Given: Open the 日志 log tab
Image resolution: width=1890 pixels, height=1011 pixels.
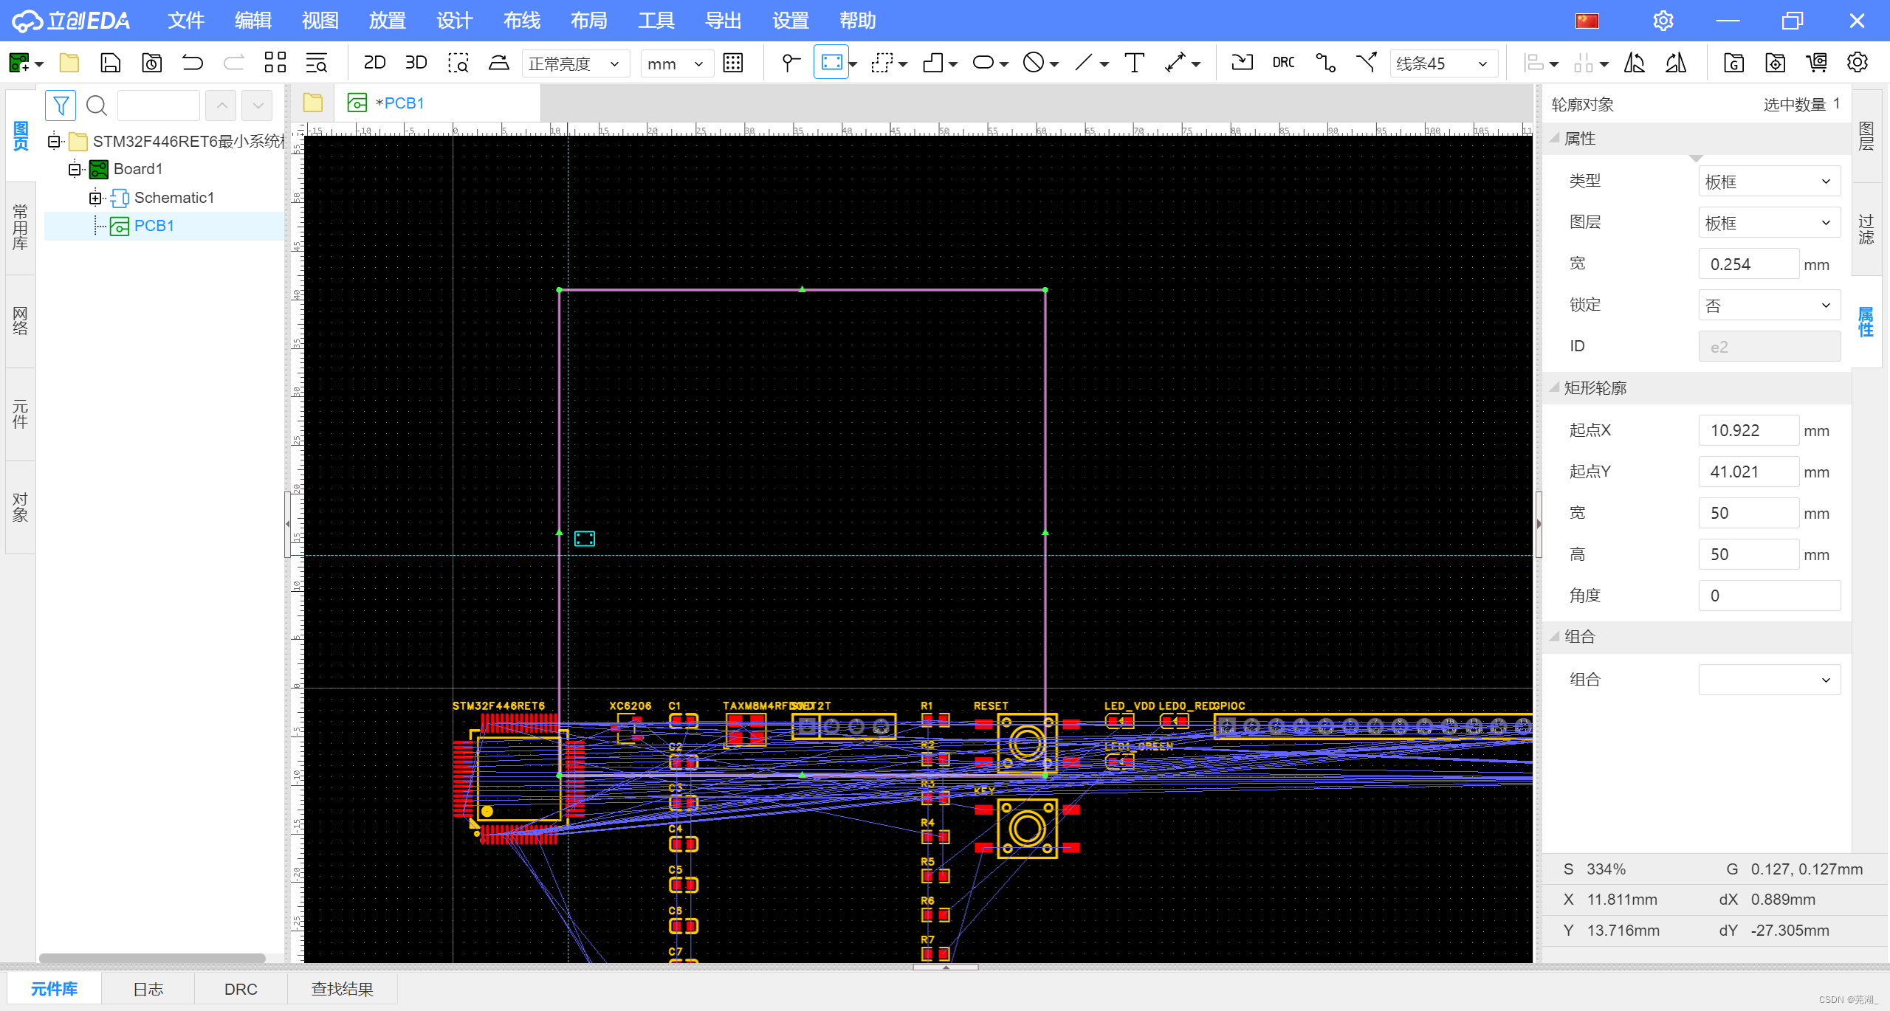Looking at the screenshot, I should tap(148, 989).
